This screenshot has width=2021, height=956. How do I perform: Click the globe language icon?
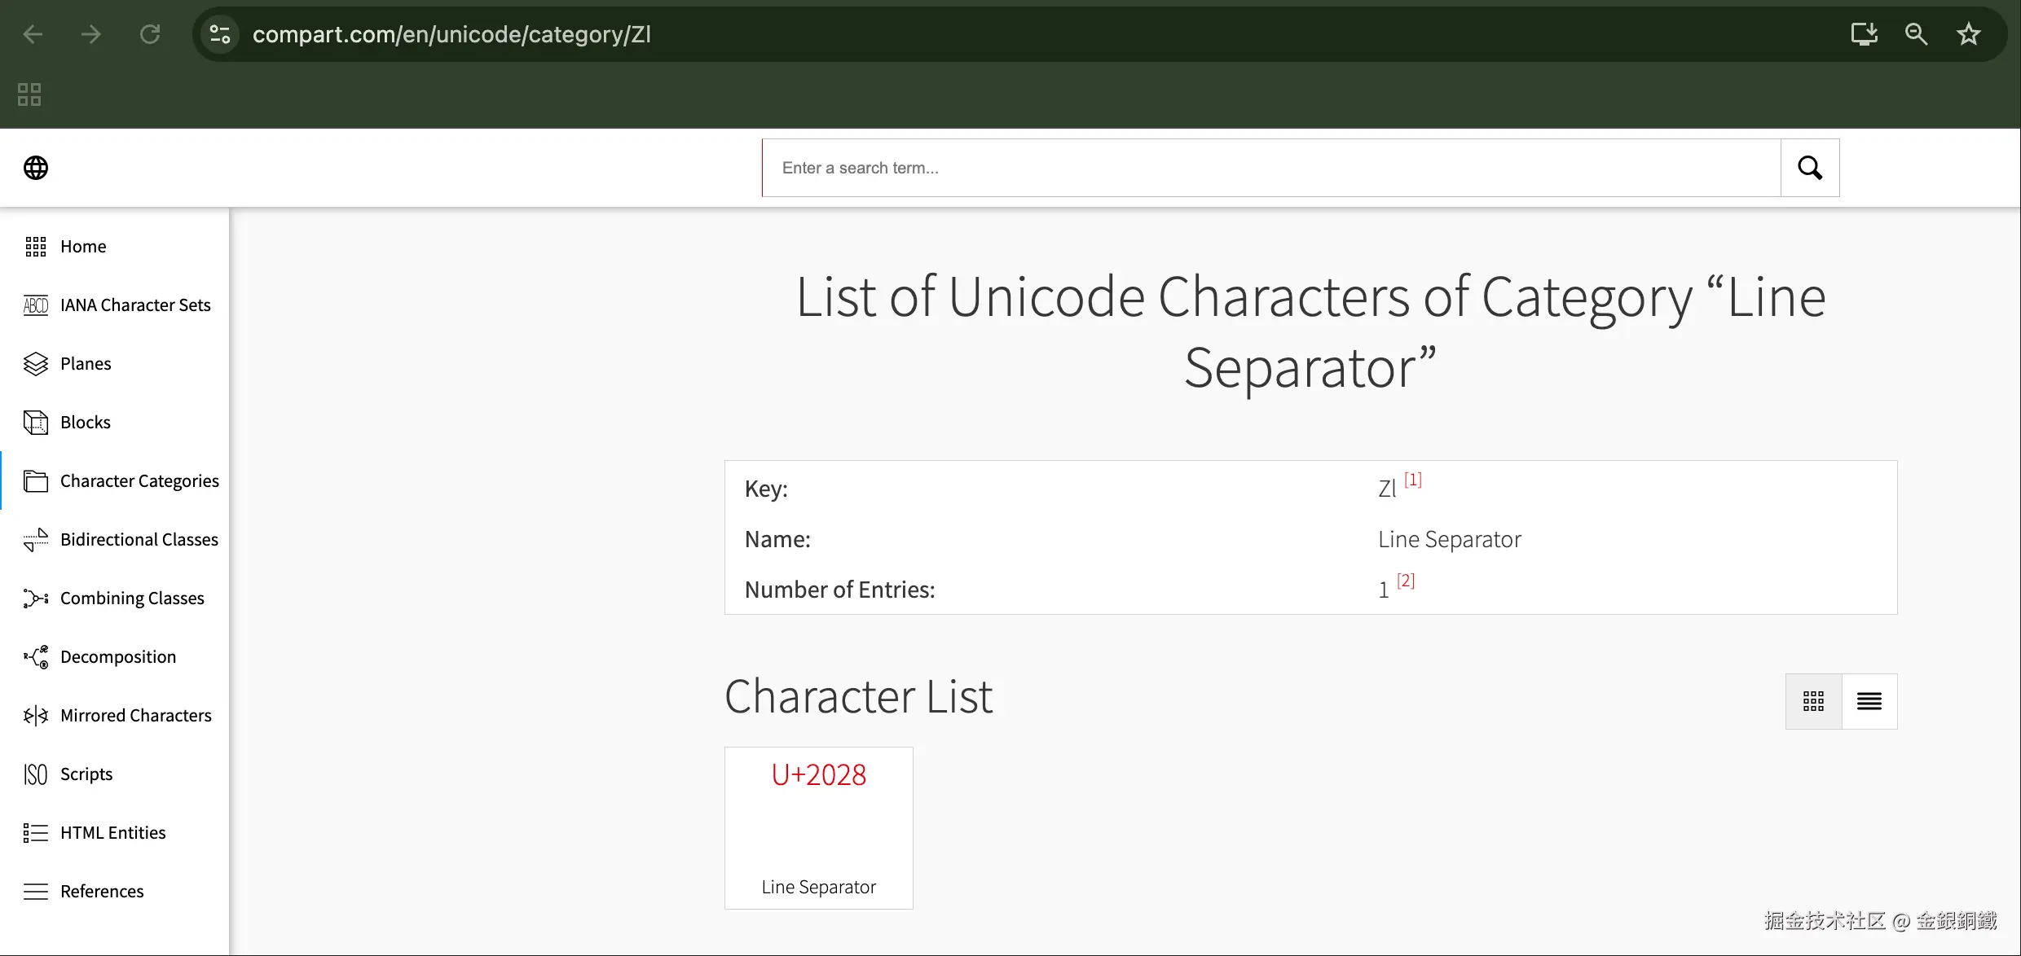tap(36, 168)
